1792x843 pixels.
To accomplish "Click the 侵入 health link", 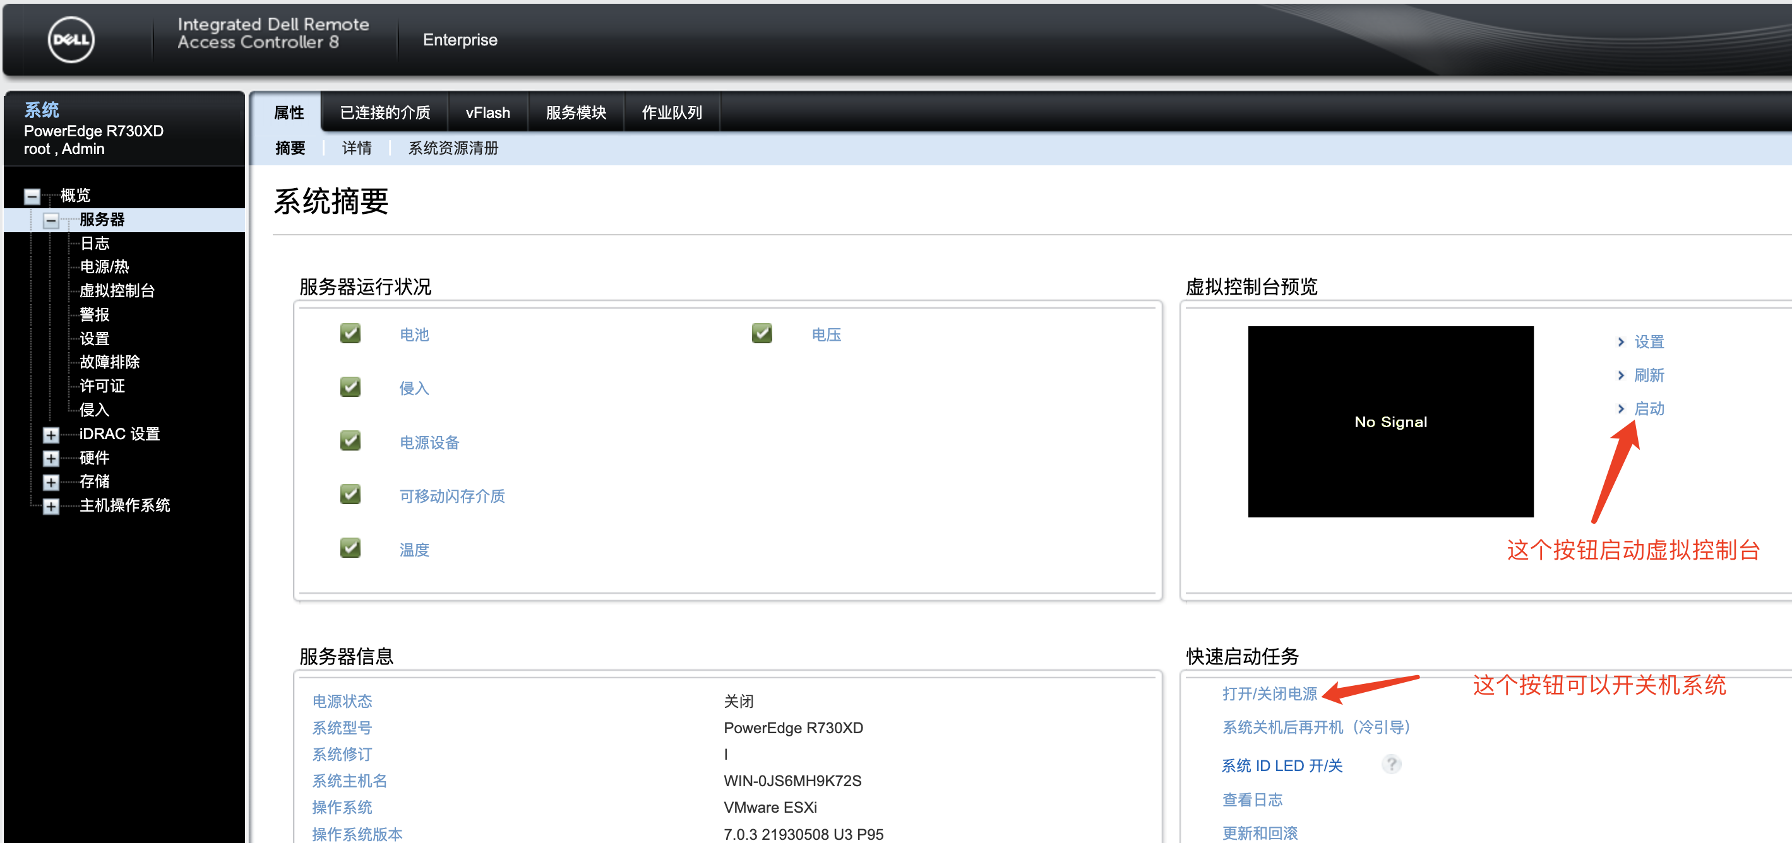I will click(415, 389).
